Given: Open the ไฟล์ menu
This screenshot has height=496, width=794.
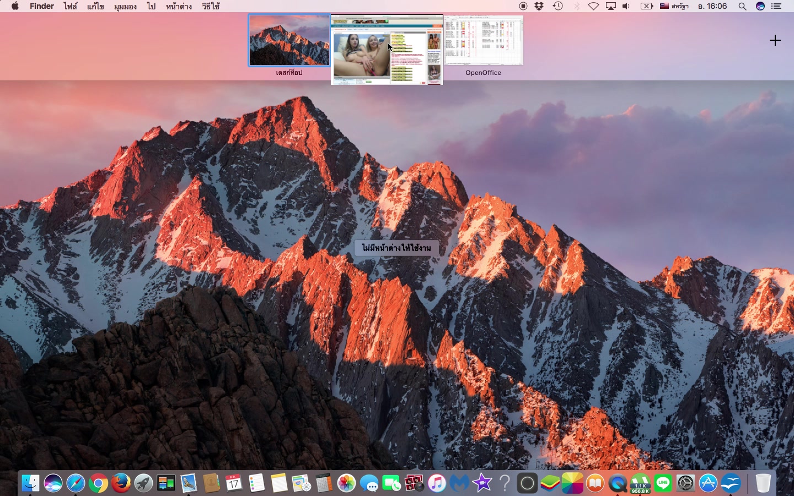Looking at the screenshot, I should pos(70,6).
